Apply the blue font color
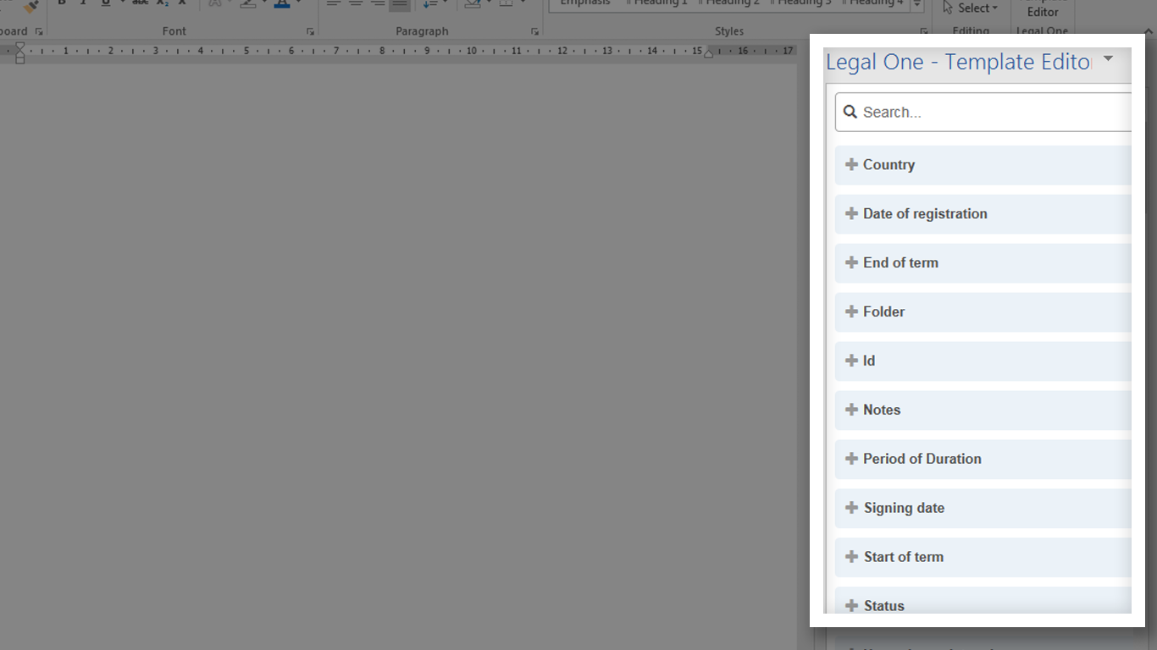 [x=282, y=3]
